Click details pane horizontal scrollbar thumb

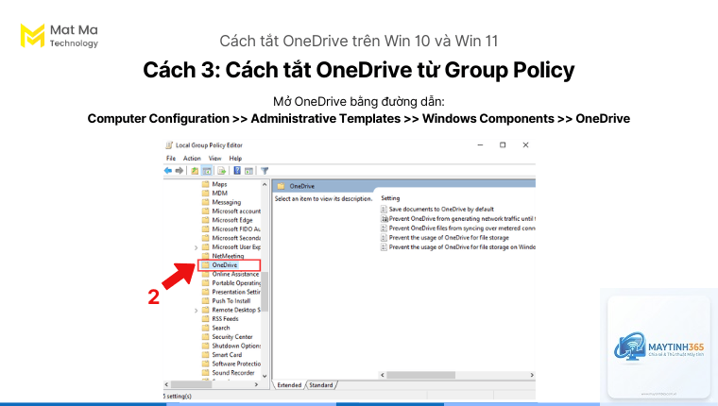click(x=421, y=375)
